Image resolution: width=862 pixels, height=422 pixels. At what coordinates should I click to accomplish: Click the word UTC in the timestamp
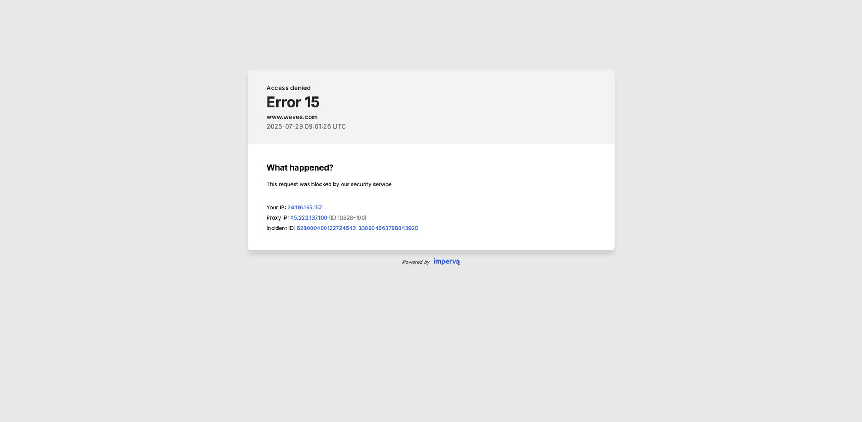click(x=339, y=127)
